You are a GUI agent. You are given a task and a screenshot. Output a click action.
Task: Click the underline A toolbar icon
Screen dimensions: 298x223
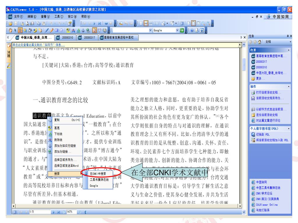[x=78, y=30]
